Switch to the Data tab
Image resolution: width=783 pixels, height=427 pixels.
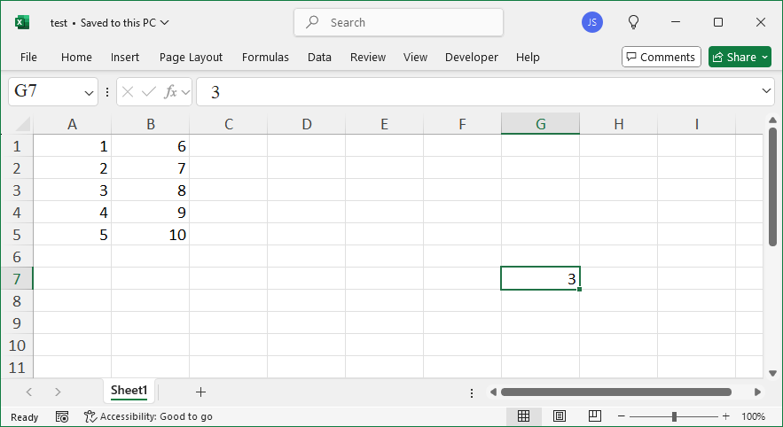[x=319, y=57]
